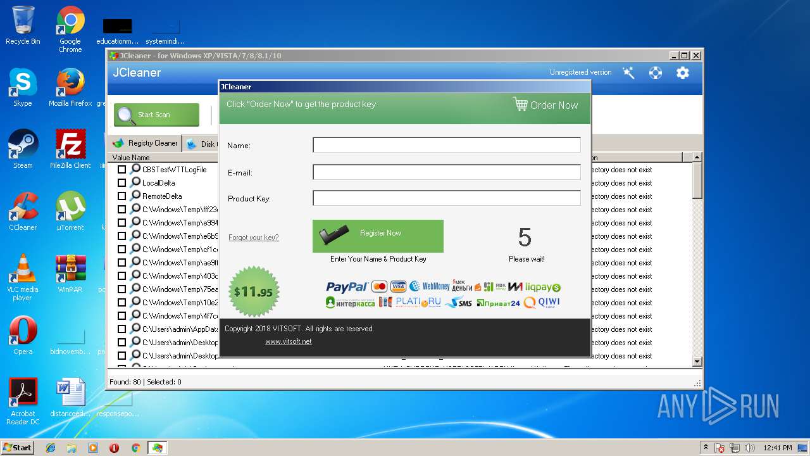Image resolution: width=810 pixels, height=456 pixels.
Task: Click into the Product Key input field
Action: (x=447, y=198)
